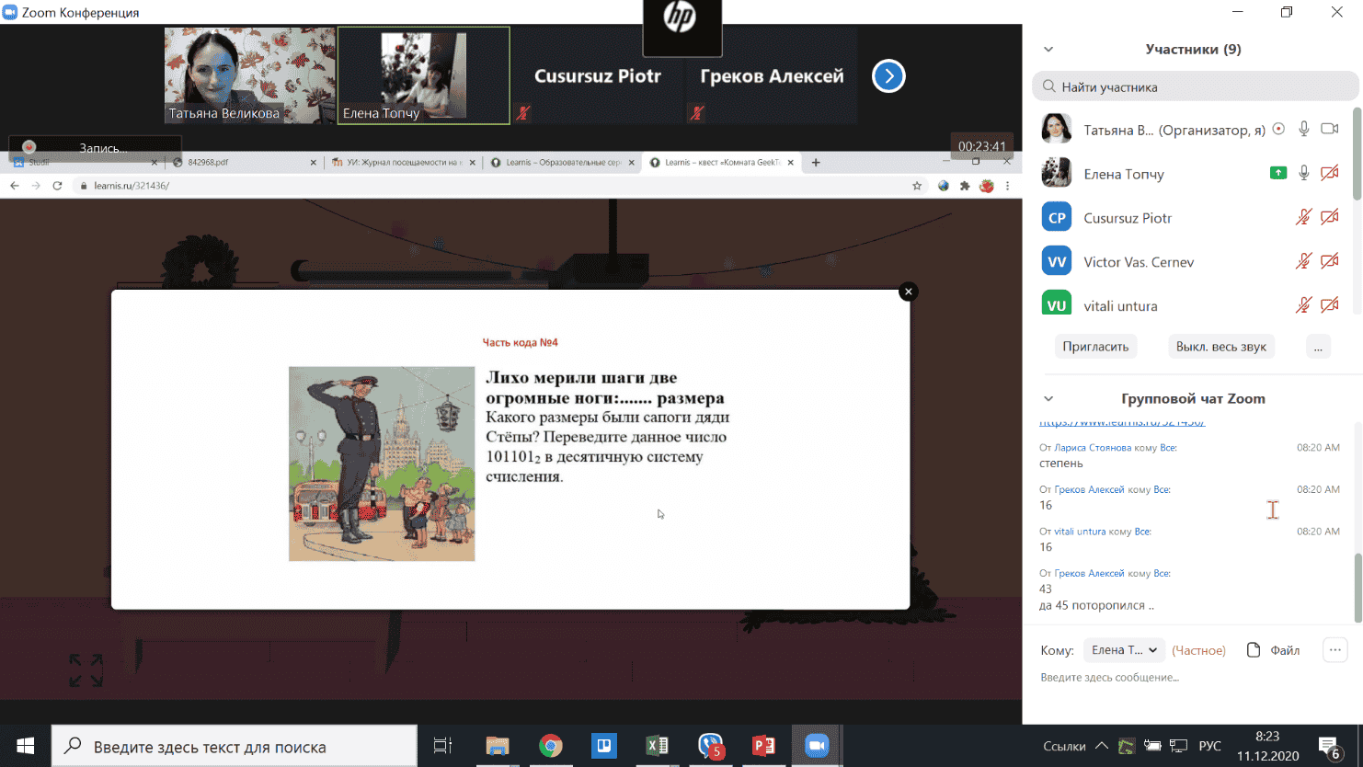Click the chat panel scrollbar
The image size is (1363, 767).
[x=1358, y=589]
